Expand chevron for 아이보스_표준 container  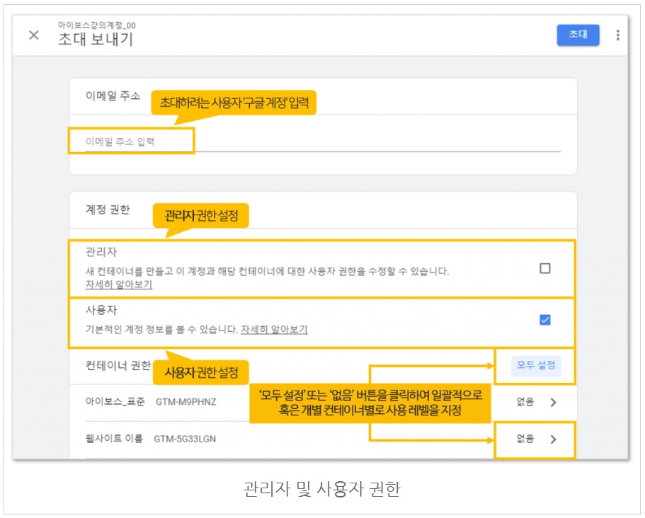(554, 403)
